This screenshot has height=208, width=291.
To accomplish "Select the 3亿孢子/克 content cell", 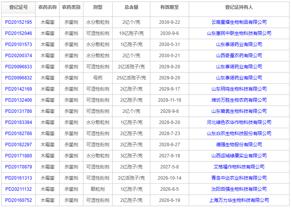I will [x=131, y=155].
